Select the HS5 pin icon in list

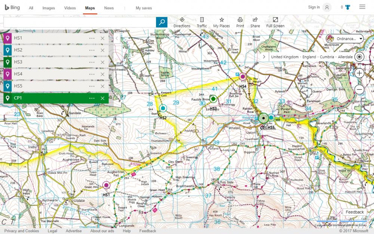pyautogui.click(x=7, y=86)
